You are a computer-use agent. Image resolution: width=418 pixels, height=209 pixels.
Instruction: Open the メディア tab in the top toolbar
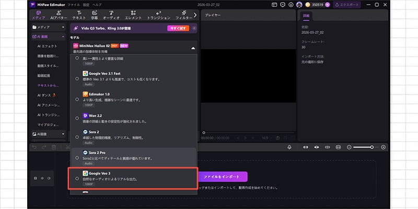(39, 15)
